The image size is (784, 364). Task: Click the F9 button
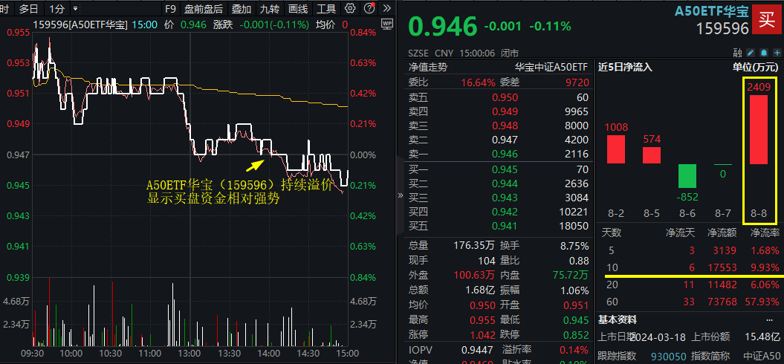170,9
